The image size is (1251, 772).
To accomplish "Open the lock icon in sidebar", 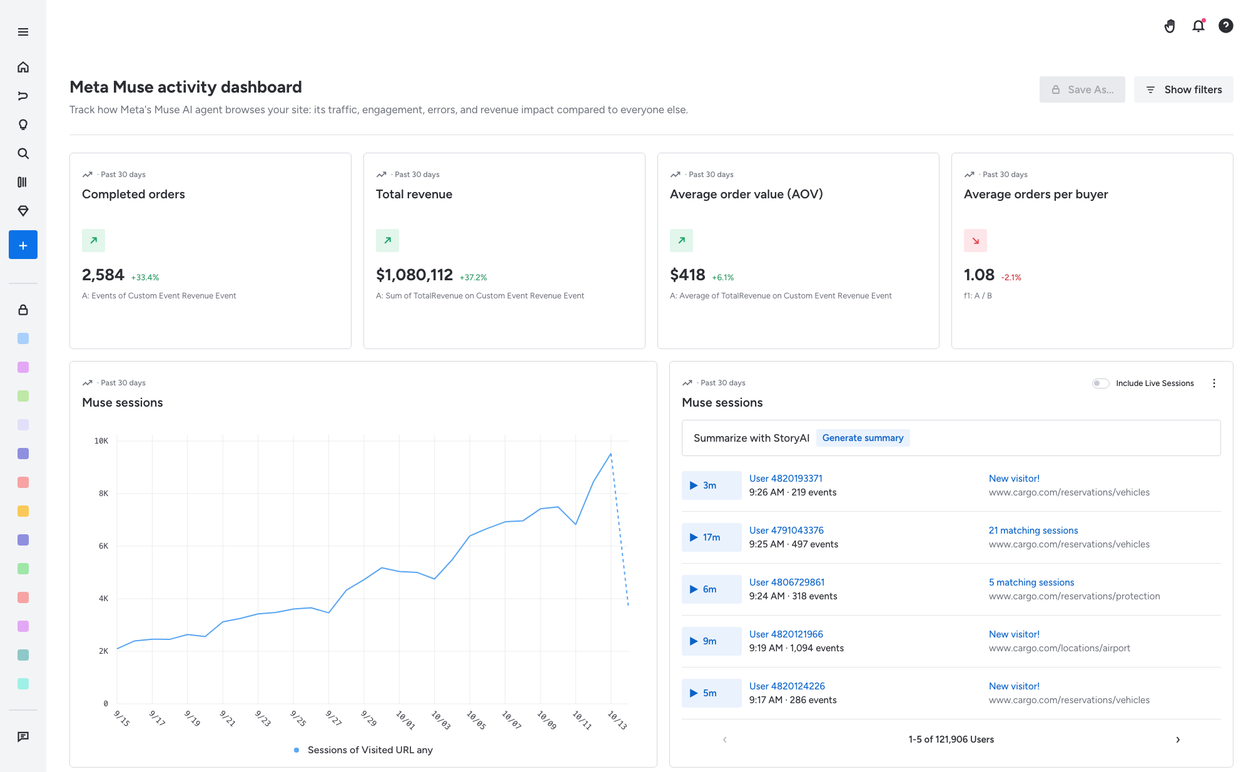I will pos(23,310).
